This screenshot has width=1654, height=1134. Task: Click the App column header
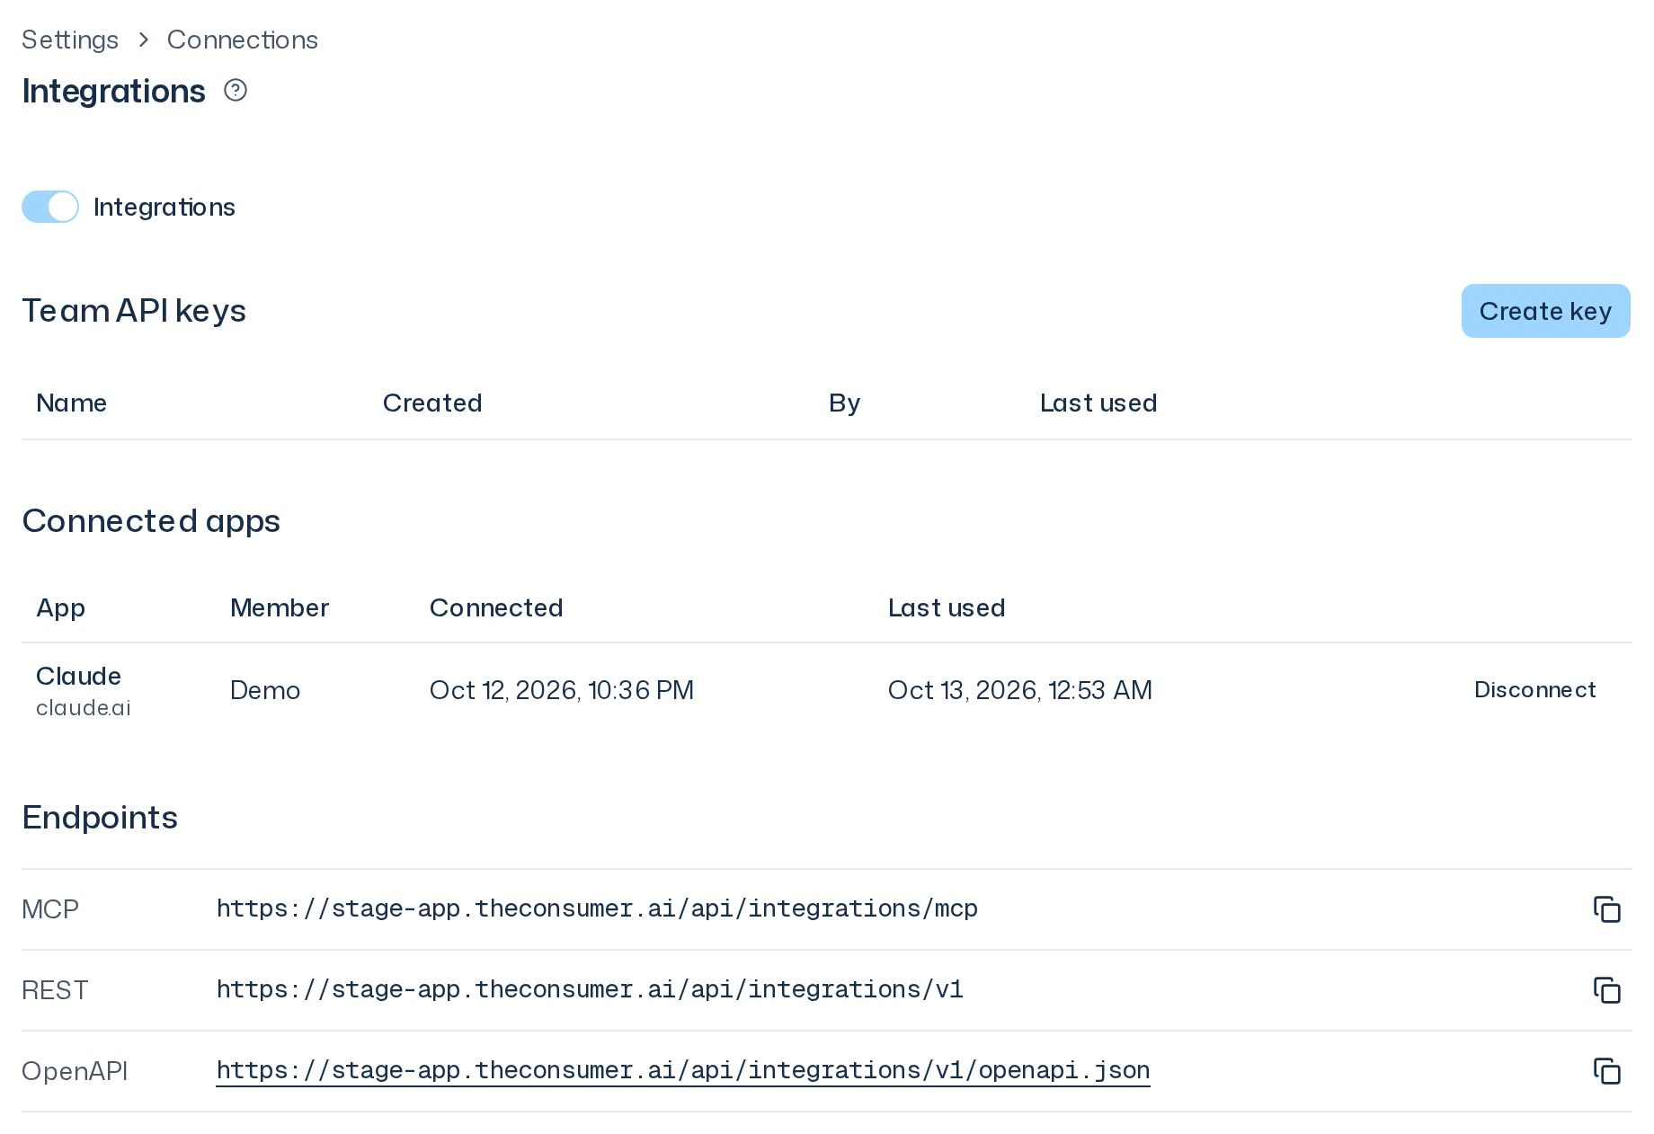coord(60,608)
